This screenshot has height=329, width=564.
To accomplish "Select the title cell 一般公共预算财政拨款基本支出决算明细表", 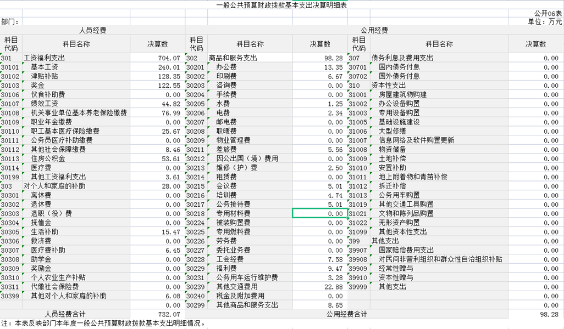I will point(281,4).
